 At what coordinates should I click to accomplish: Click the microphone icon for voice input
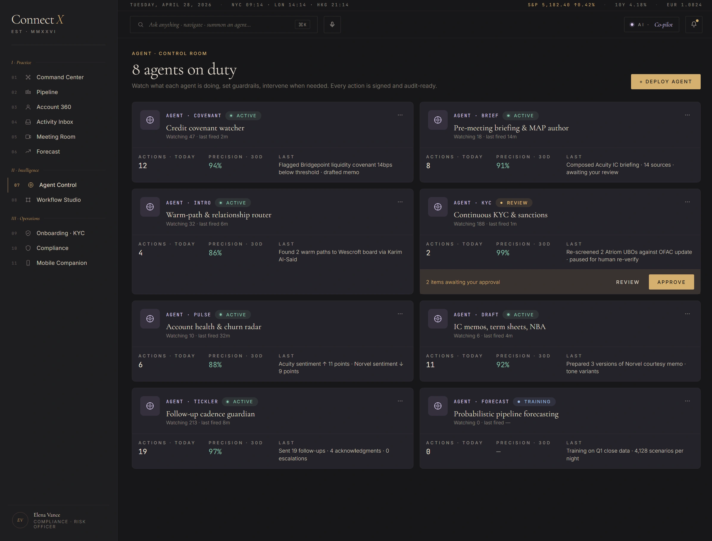[x=332, y=24]
